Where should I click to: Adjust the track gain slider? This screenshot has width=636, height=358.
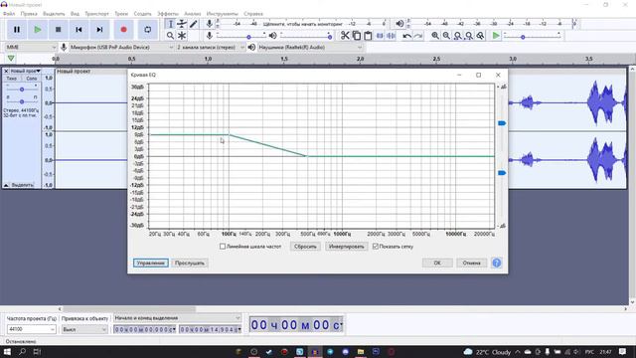coord(22,89)
